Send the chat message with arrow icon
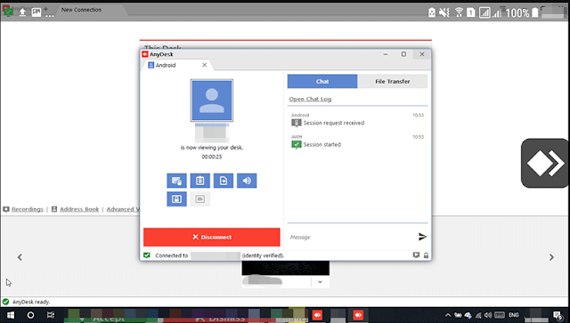Screen dimensions: 570x323 pos(422,237)
